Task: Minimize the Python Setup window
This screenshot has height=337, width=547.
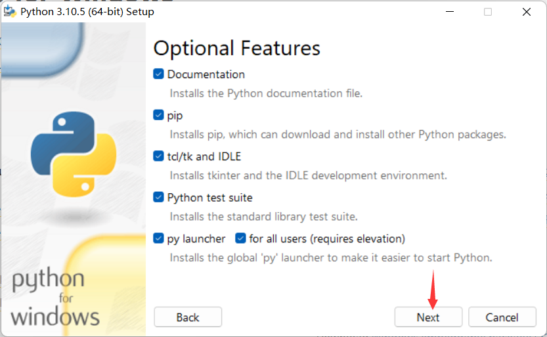Action: [449, 12]
